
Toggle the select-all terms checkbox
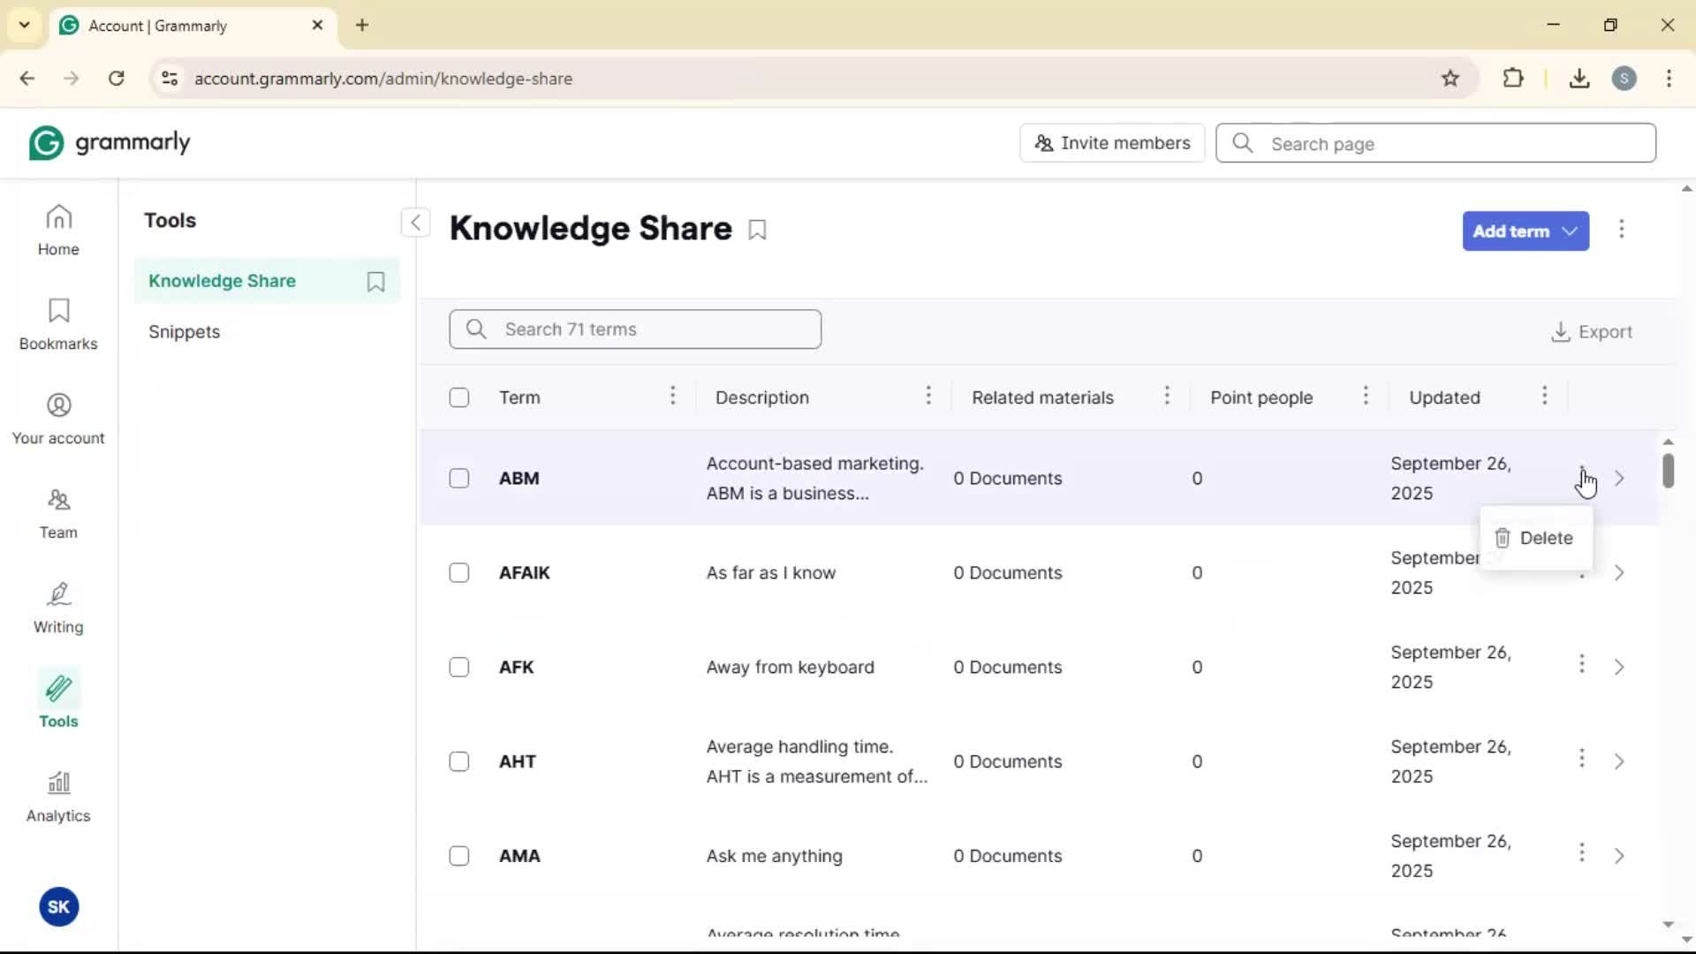(459, 397)
